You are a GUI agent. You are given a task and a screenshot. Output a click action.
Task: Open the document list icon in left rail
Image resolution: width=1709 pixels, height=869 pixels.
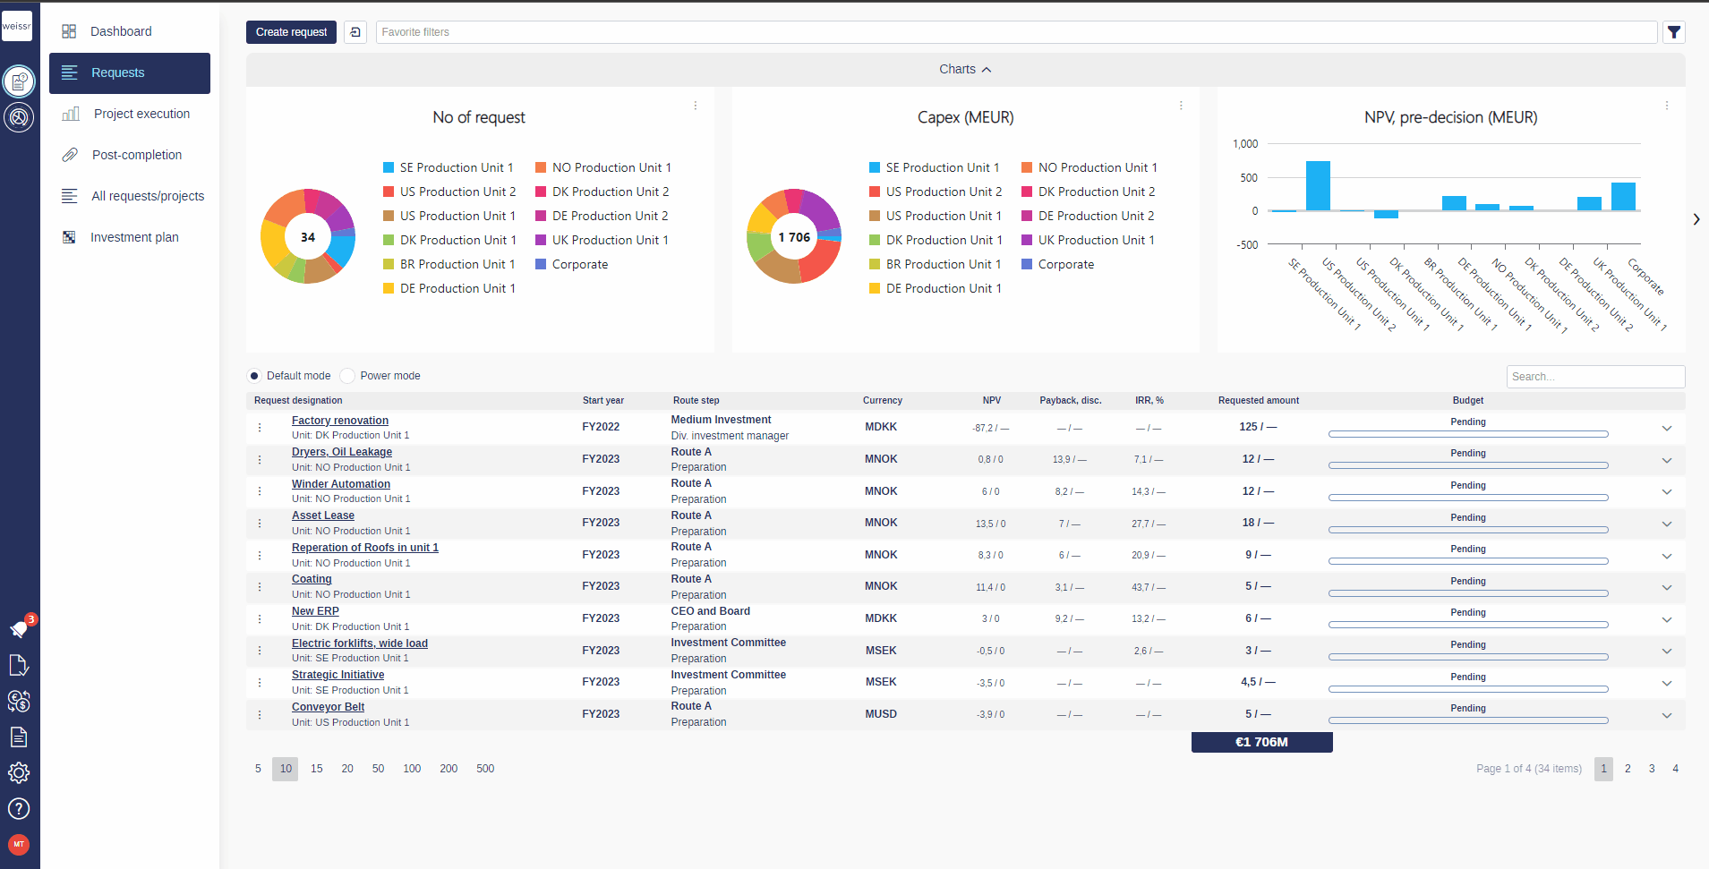(x=19, y=737)
